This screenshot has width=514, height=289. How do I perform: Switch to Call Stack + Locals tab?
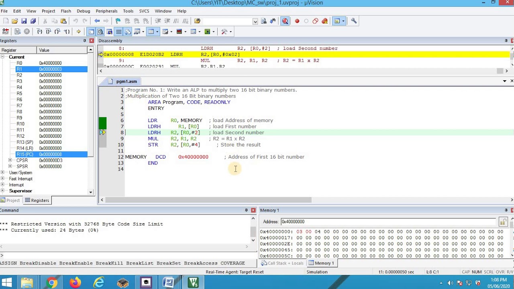point(282,263)
